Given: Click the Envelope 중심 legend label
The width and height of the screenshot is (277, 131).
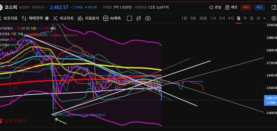Looking at the screenshot, I should (13, 39).
